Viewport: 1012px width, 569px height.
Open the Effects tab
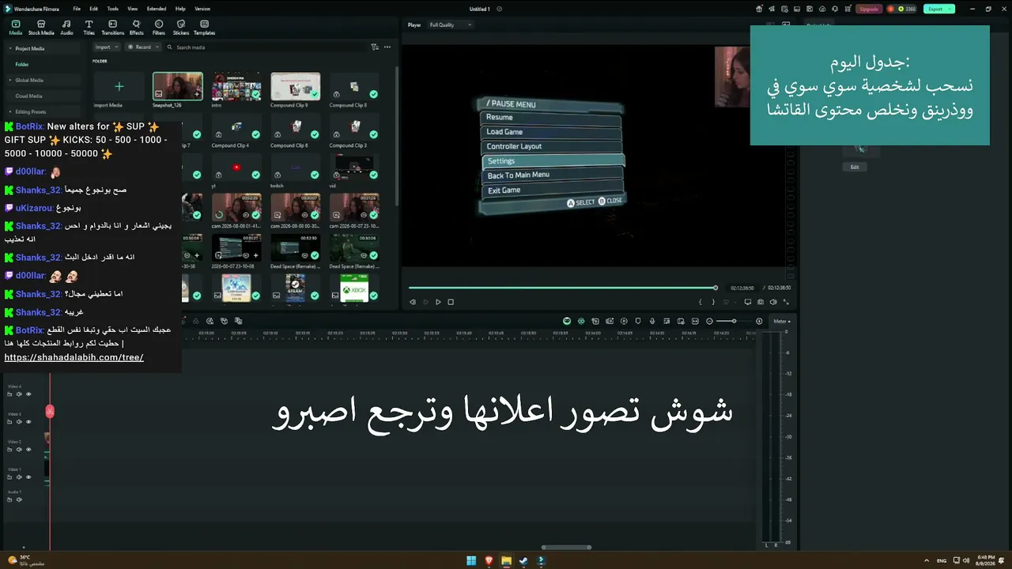pos(137,28)
